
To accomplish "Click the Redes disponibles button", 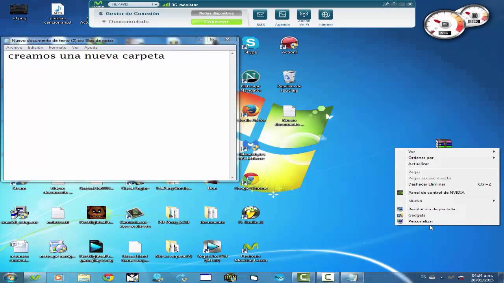I will (x=216, y=13).
